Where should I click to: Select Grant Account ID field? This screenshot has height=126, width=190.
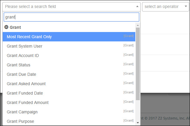69,56
